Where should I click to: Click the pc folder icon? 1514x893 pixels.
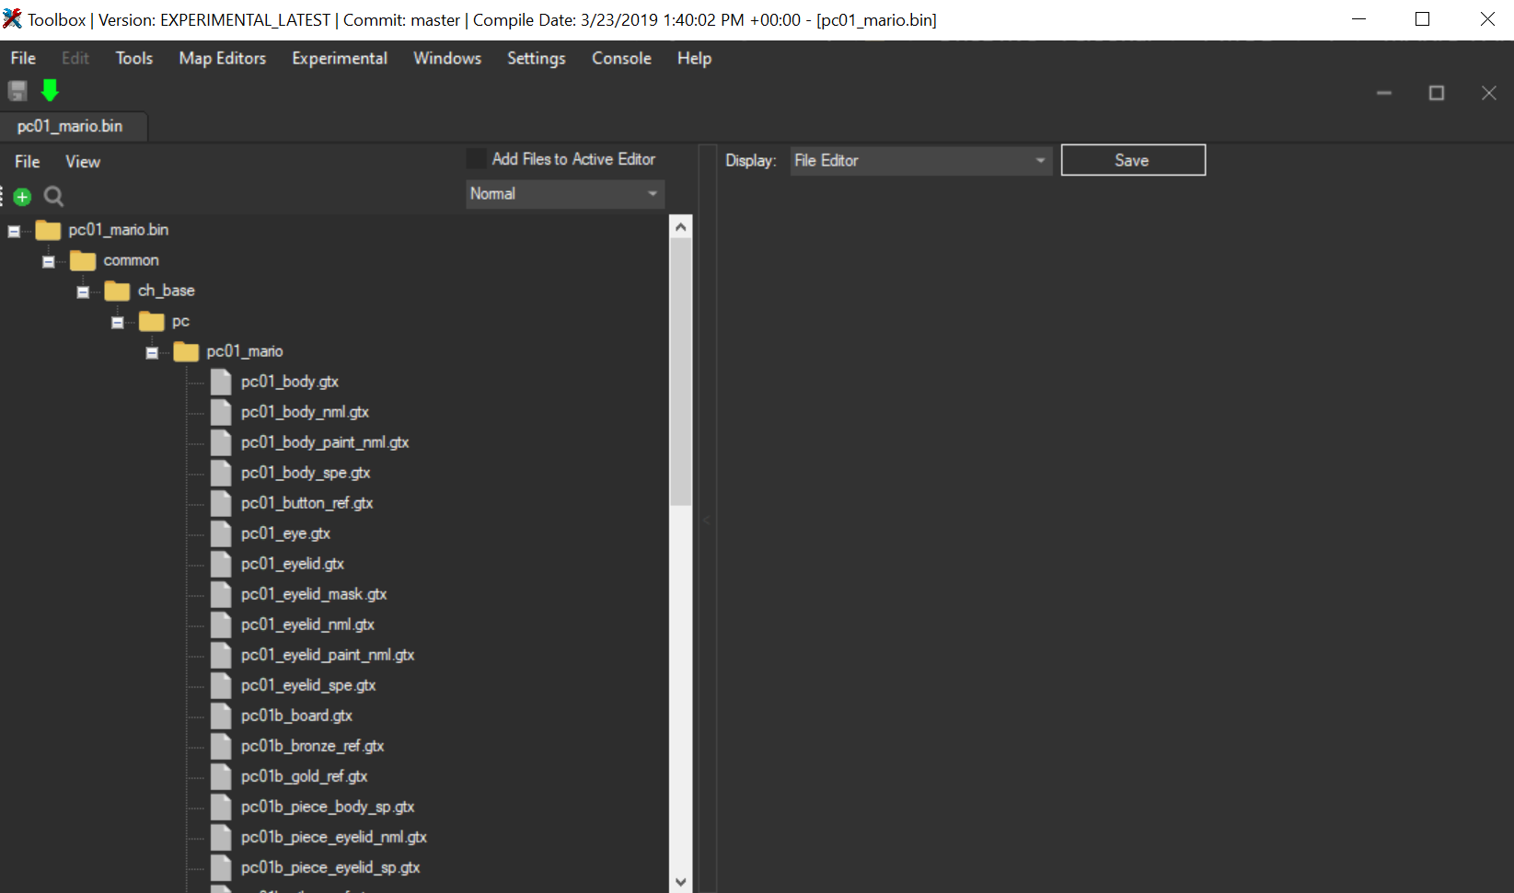click(x=151, y=321)
